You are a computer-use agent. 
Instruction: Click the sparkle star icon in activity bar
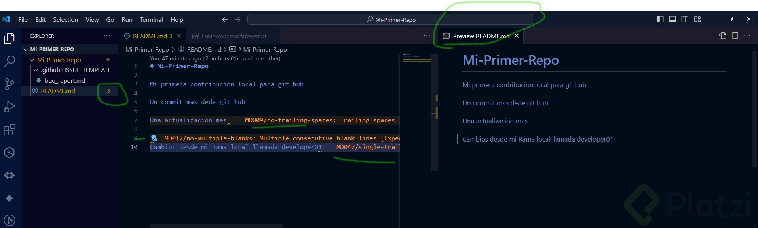pyautogui.click(x=9, y=198)
